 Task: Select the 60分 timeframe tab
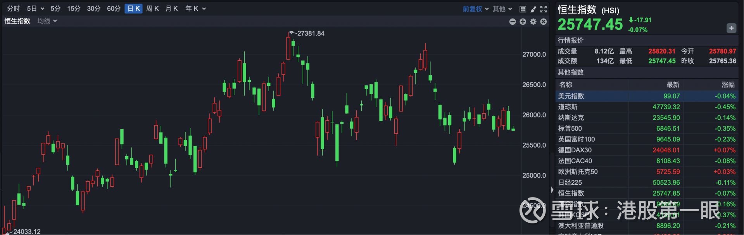tap(114, 9)
